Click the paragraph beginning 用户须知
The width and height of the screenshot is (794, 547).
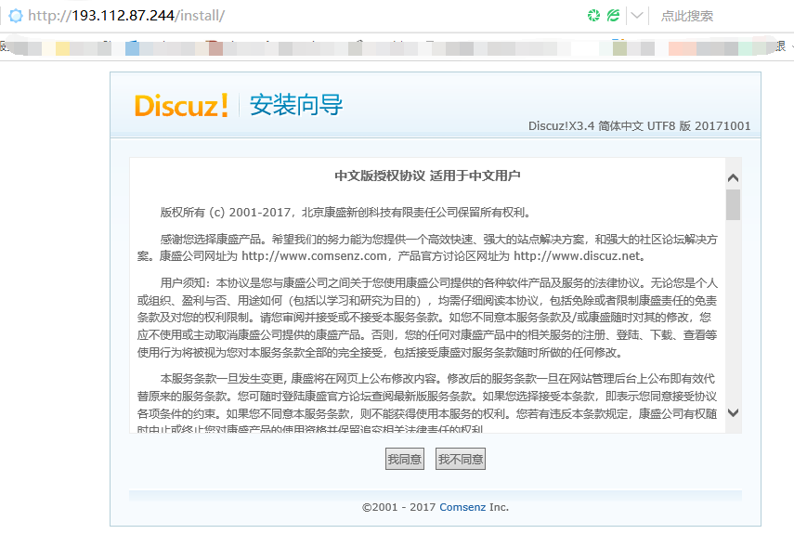tap(427, 318)
